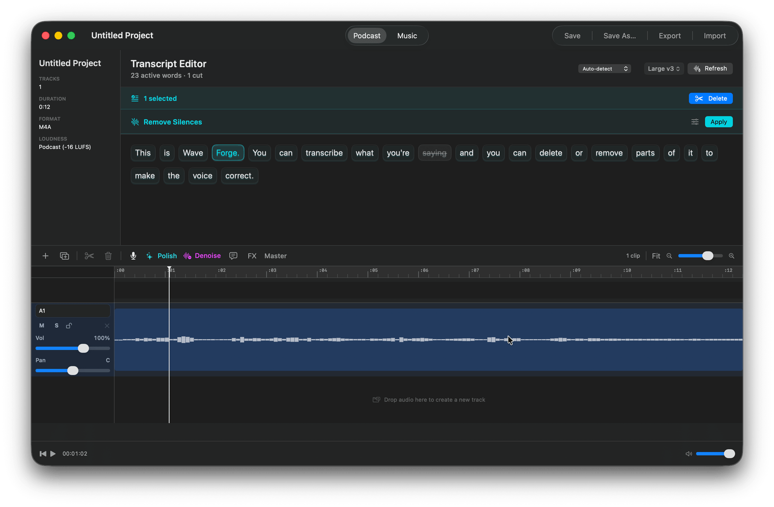Mute track A1 with M button
Viewport: 774px width, 507px height.
42,326
